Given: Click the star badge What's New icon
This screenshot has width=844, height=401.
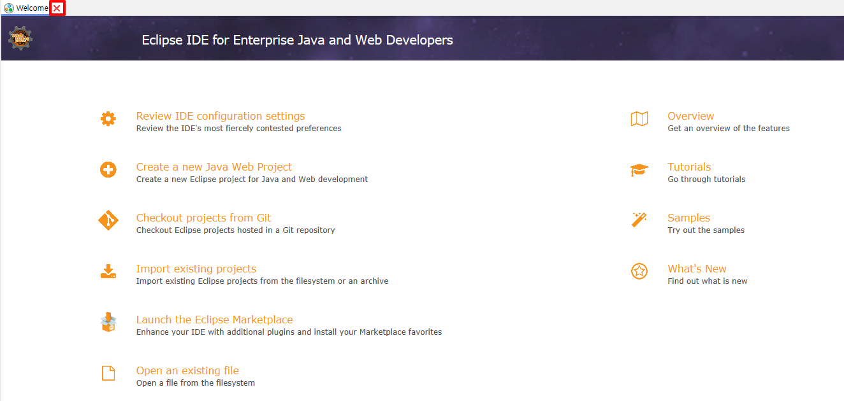Looking at the screenshot, I should tap(639, 271).
